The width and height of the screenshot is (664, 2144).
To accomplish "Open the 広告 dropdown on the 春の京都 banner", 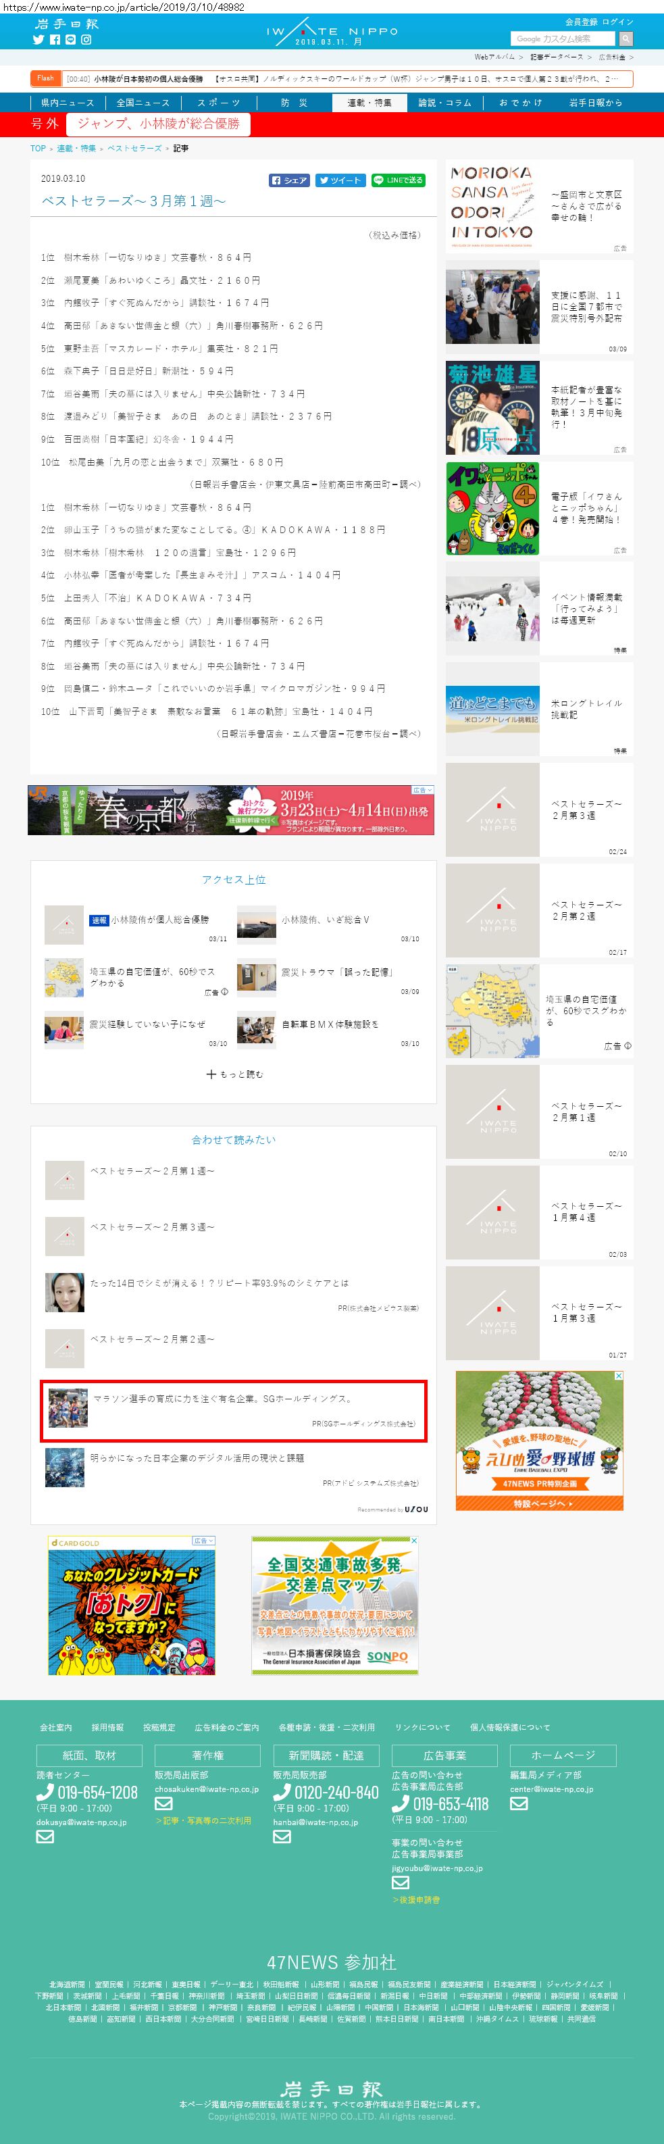I will [423, 790].
